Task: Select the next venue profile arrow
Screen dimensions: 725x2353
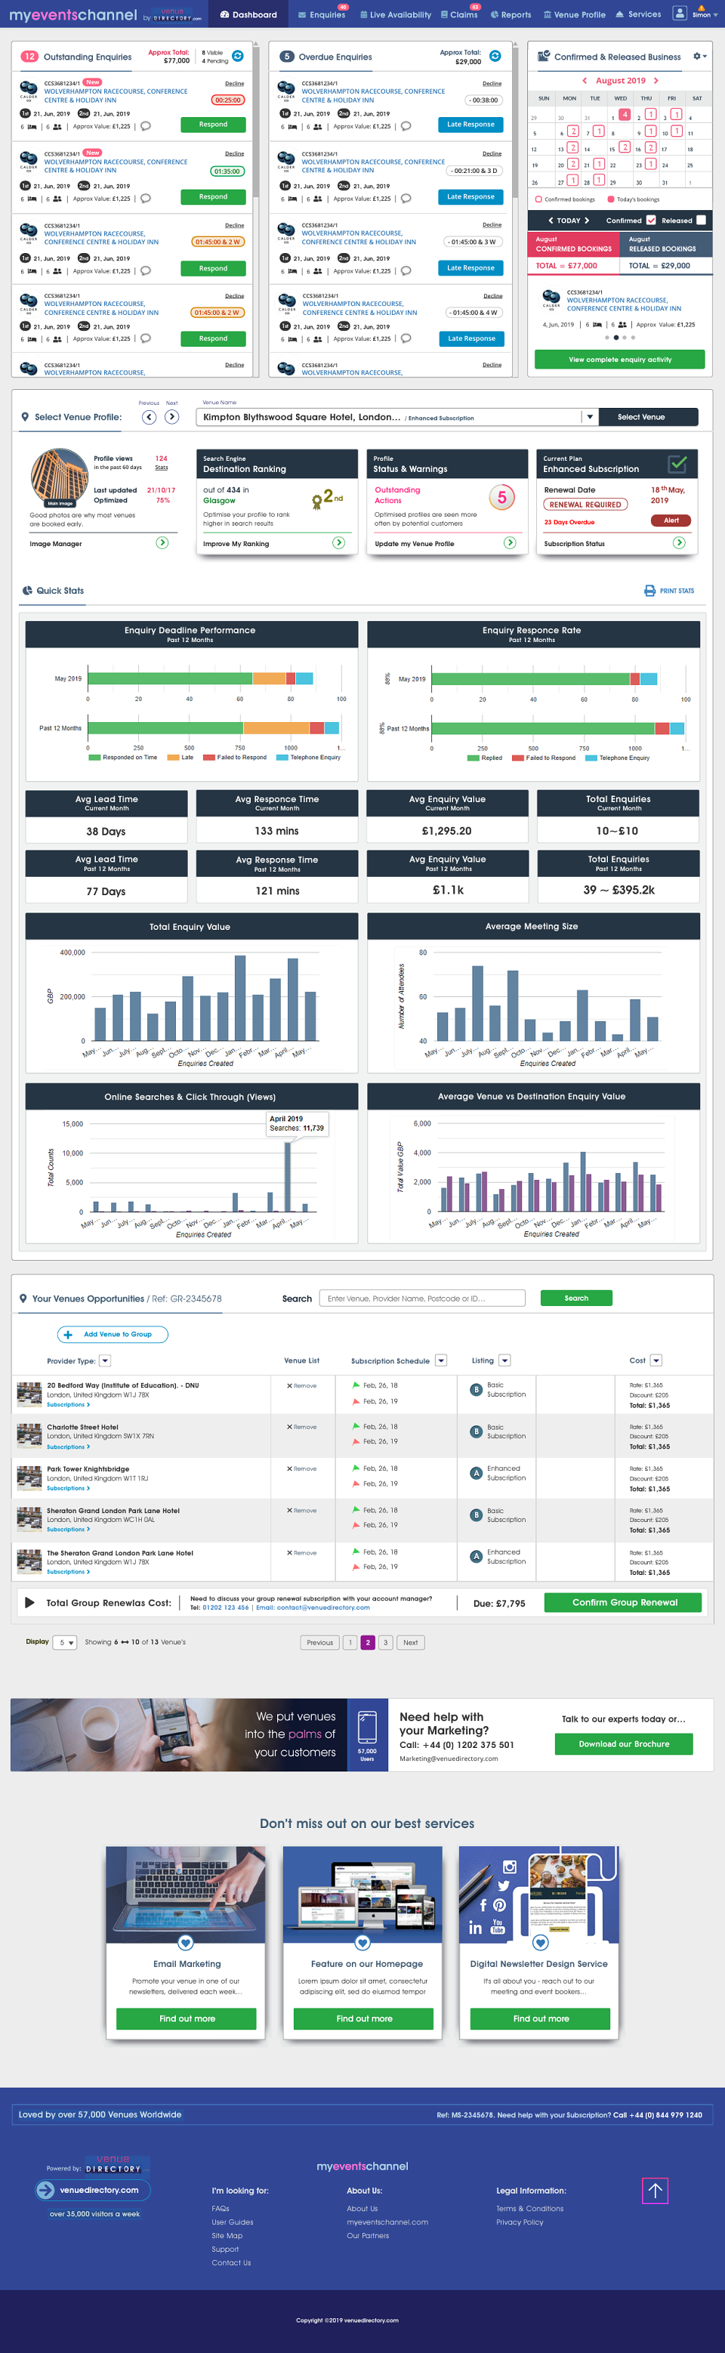Action: coord(171,416)
